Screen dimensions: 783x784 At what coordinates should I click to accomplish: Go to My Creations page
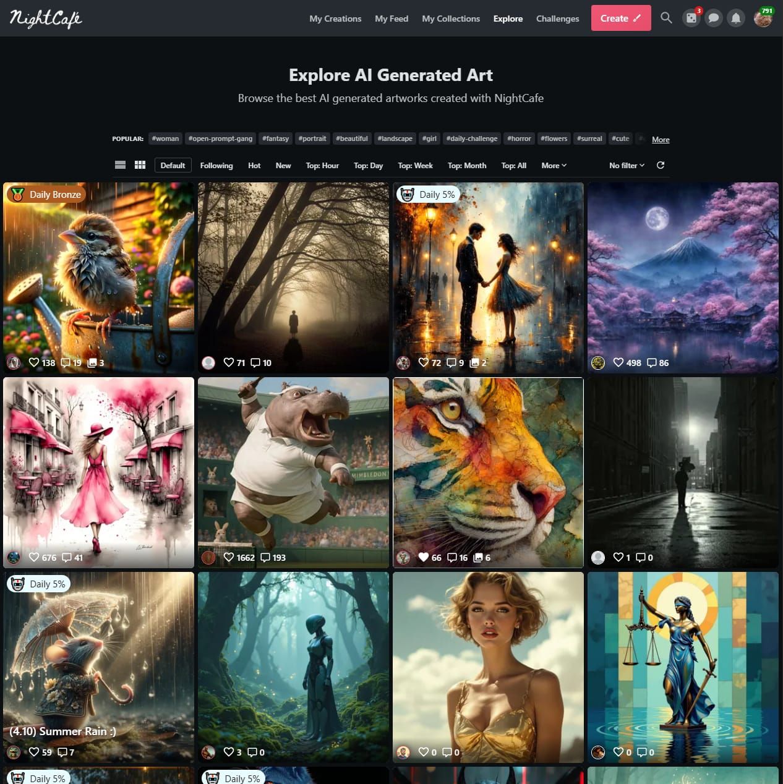[x=335, y=19]
